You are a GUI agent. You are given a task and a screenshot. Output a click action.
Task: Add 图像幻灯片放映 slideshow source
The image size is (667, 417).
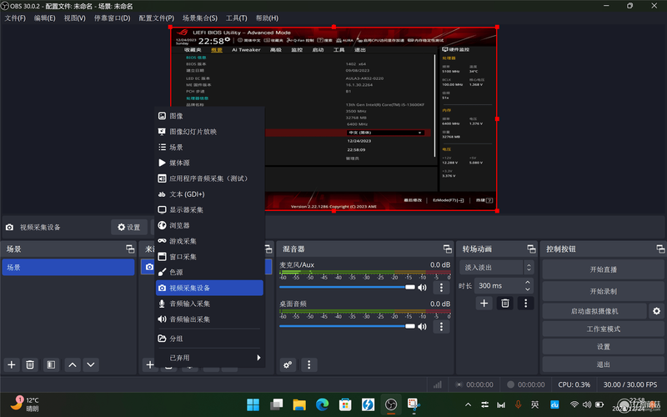pyautogui.click(x=209, y=132)
